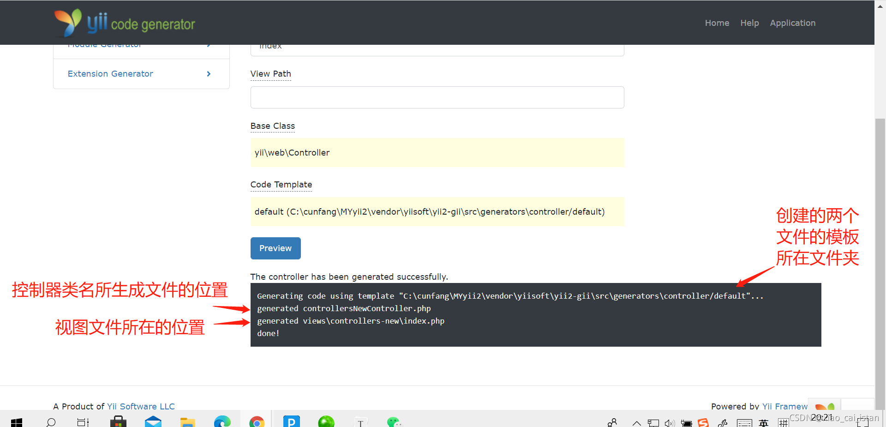886x427 pixels.
Task: Click the Base Class label
Action: pyautogui.click(x=272, y=126)
